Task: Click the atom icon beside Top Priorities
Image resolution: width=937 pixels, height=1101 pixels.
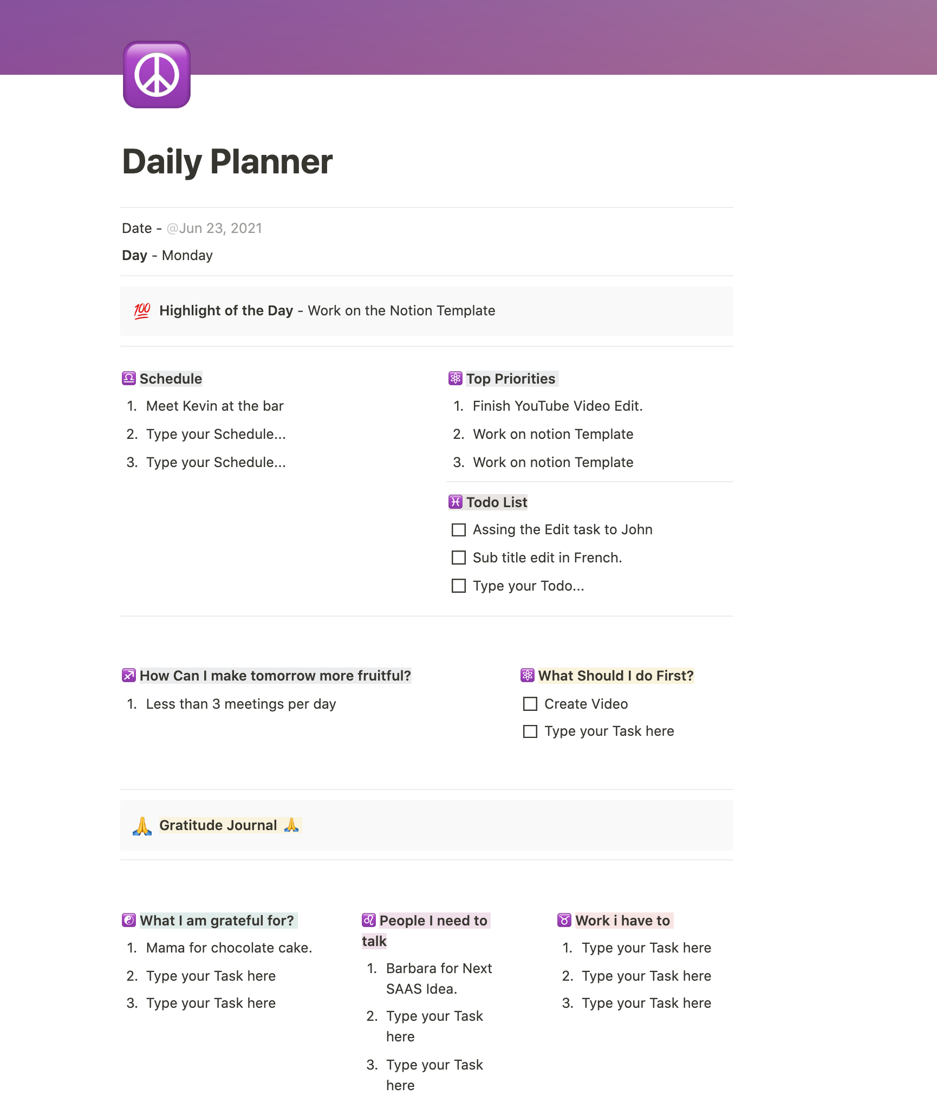Action: coord(456,378)
